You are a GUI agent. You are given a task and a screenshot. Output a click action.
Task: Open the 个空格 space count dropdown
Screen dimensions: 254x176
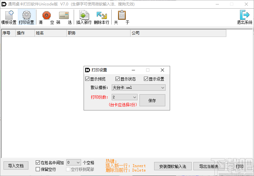coord(73,162)
